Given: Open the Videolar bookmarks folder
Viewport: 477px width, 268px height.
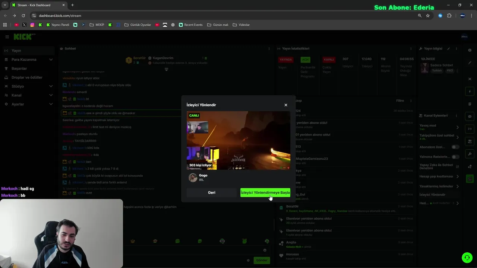Looking at the screenshot, I should (x=241, y=25).
